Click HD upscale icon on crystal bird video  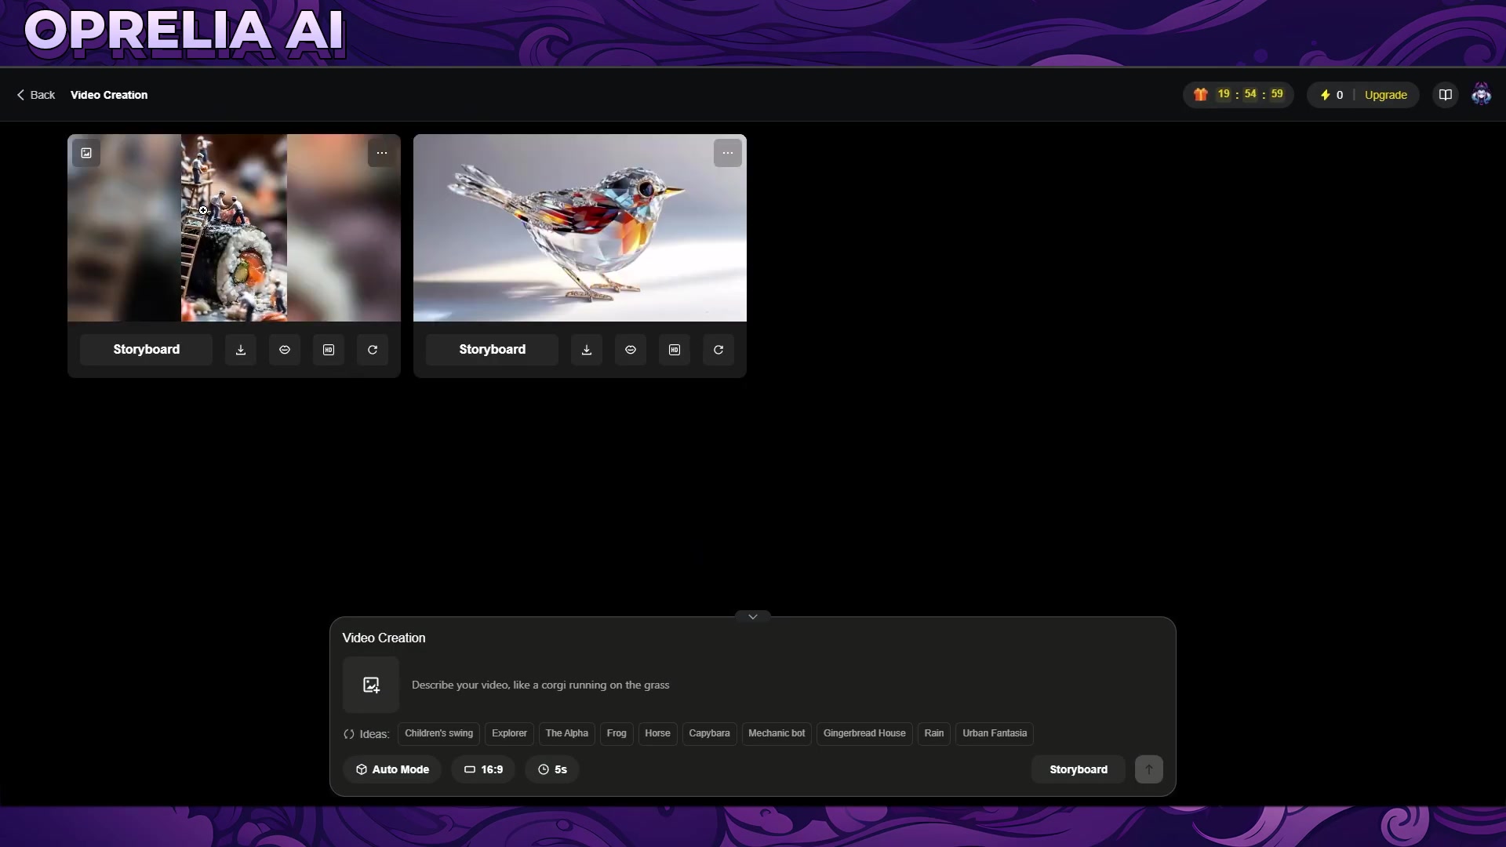click(x=675, y=350)
